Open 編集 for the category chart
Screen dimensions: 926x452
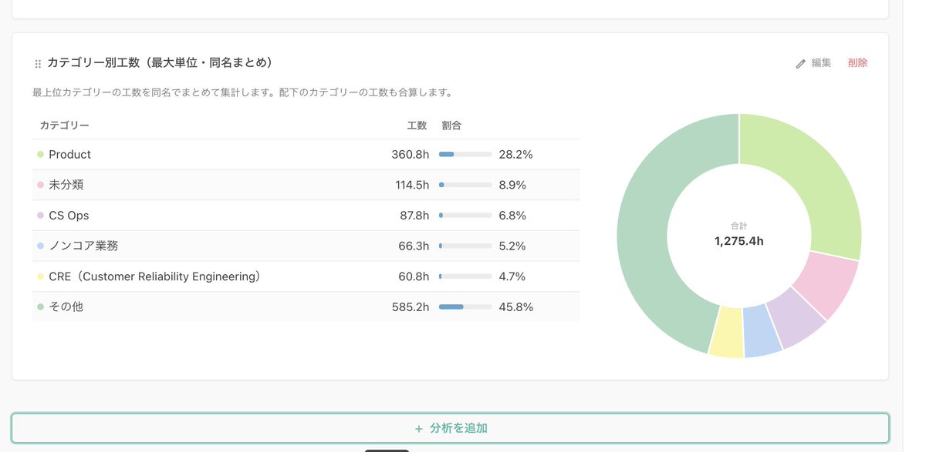click(813, 63)
